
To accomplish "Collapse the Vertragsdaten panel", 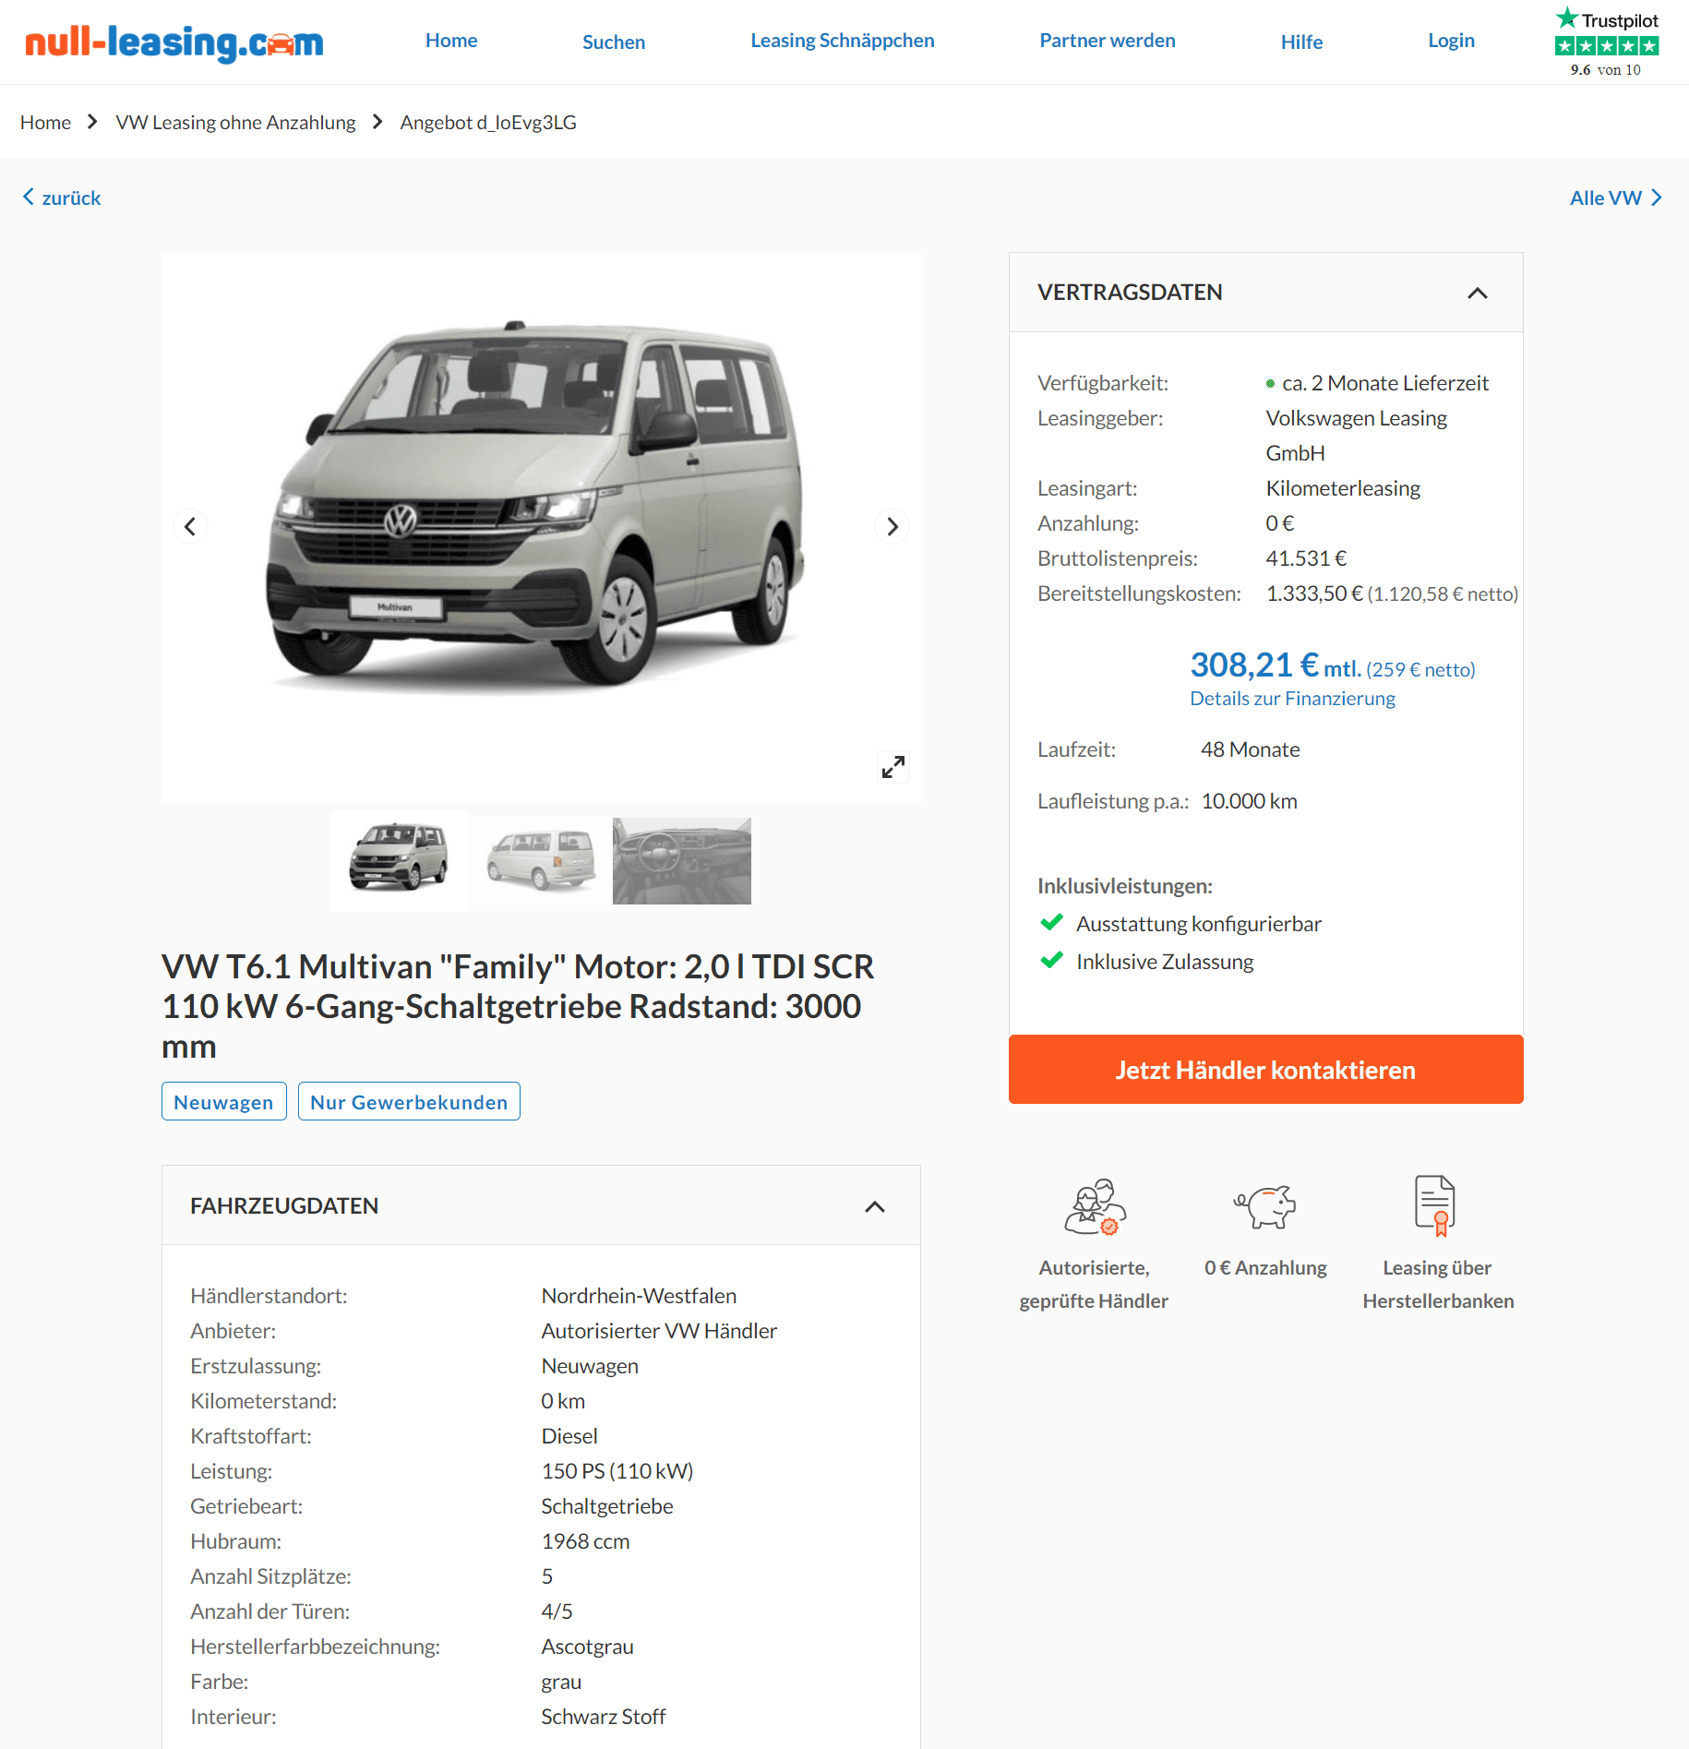I will click(x=1477, y=293).
